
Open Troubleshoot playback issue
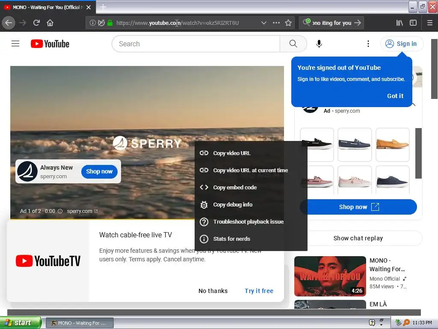(251, 221)
